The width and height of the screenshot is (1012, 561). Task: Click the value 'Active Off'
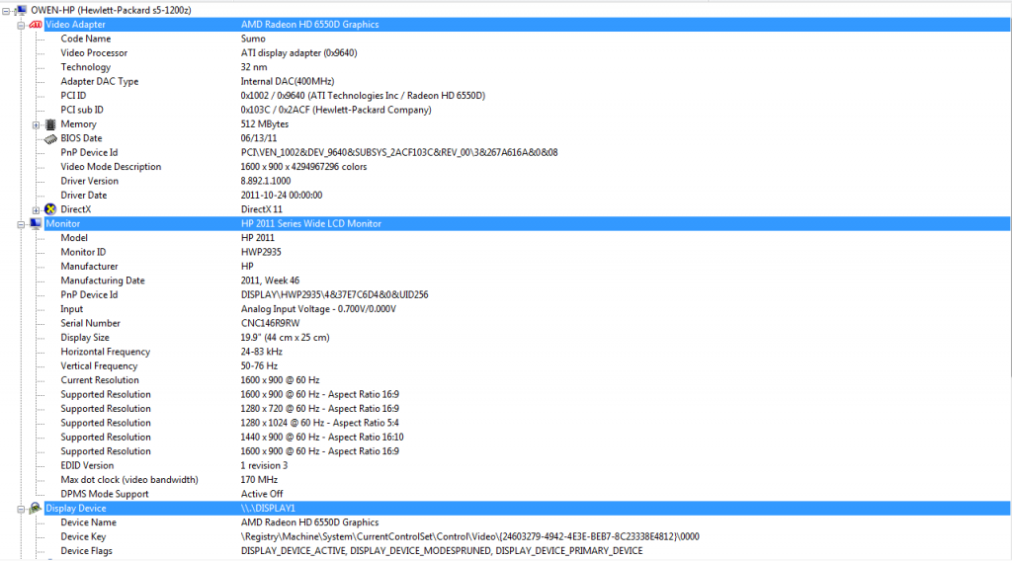pyautogui.click(x=261, y=494)
